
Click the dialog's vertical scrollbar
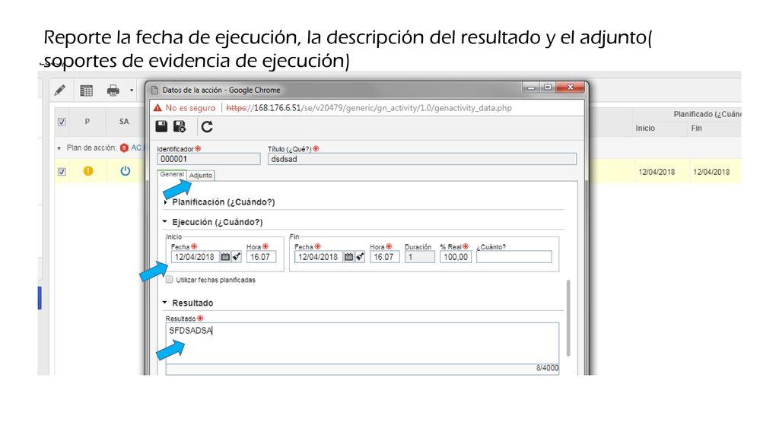point(568,318)
